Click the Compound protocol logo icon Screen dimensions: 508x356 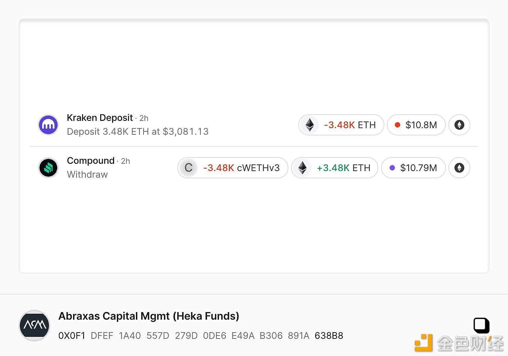pyautogui.click(x=48, y=168)
